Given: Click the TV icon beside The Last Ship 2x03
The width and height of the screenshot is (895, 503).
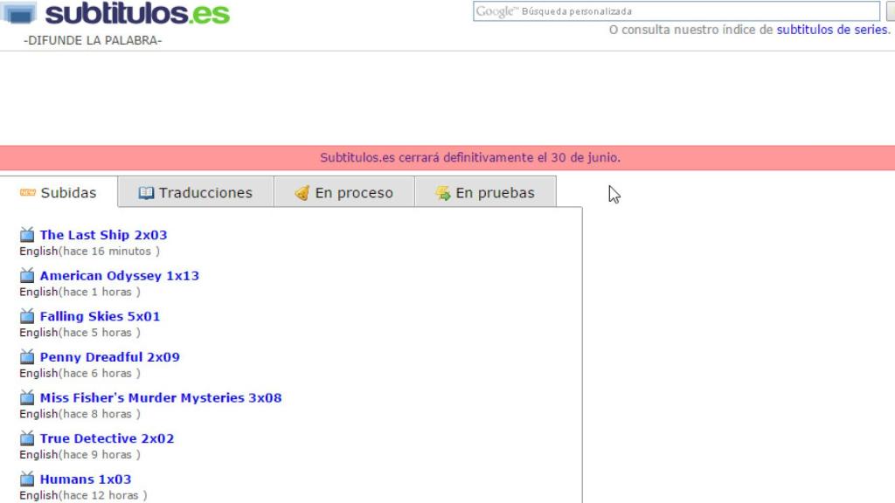Looking at the screenshot, I should point(26,234).
